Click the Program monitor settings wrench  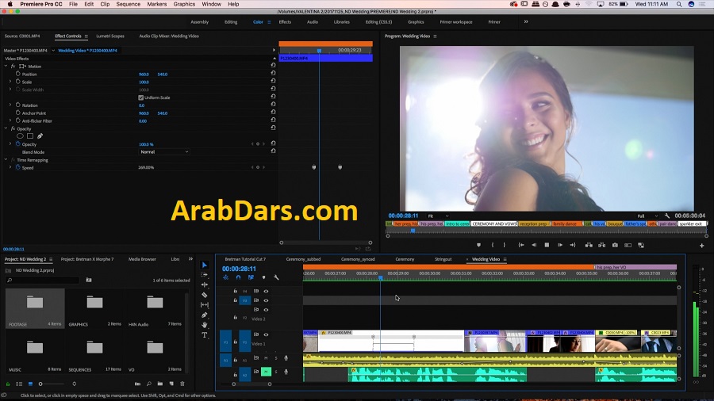(667, 216)
